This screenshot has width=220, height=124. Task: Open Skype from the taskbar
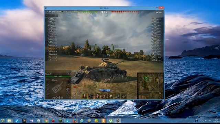click(x=67, y=121)
